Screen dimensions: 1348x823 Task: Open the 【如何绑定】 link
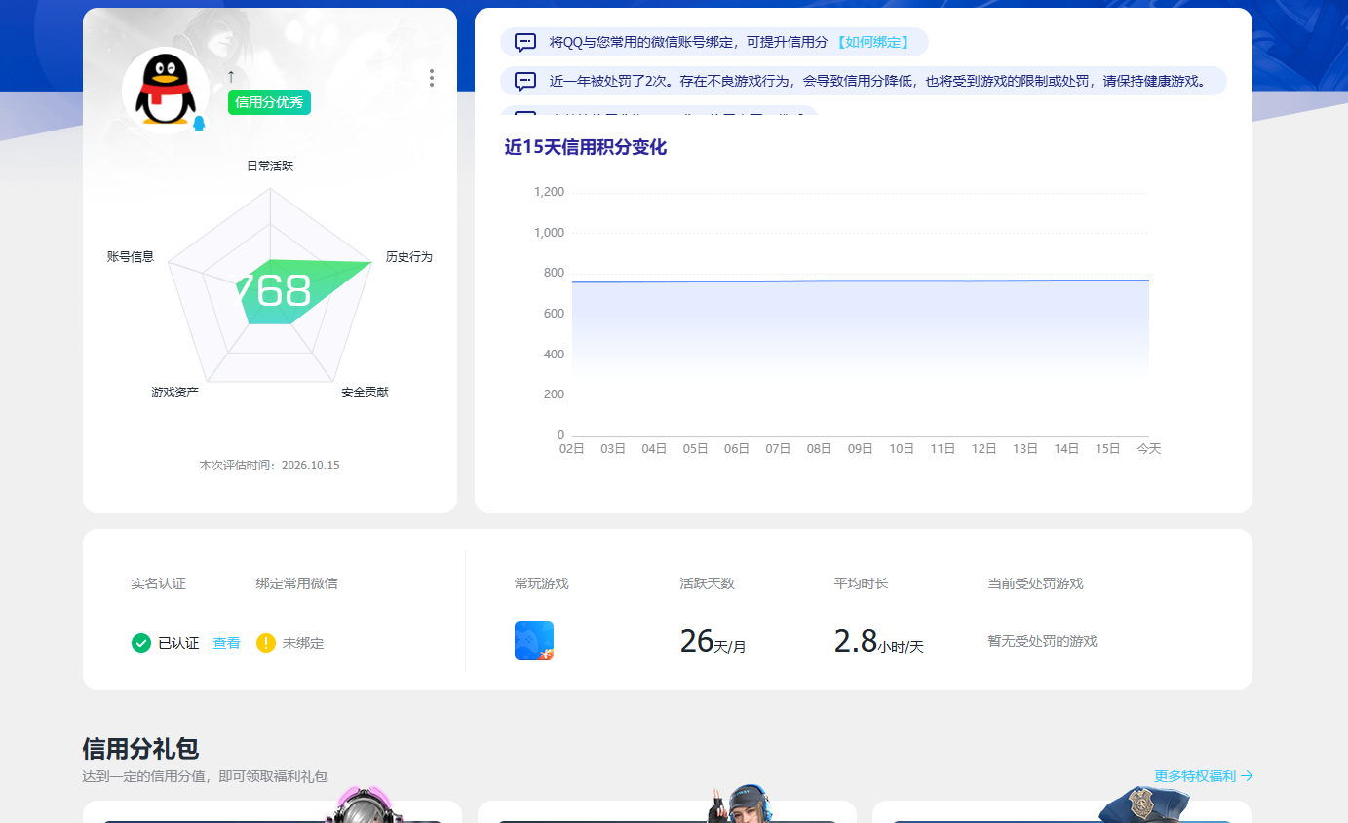873,42
